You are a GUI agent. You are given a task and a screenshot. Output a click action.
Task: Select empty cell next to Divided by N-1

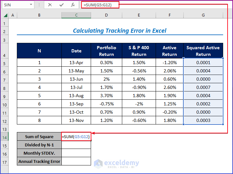[76, 145]
